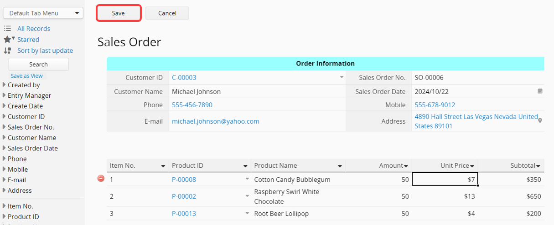Click the Subtotal column header arrow
554x225 pixels.
point(538,166)
